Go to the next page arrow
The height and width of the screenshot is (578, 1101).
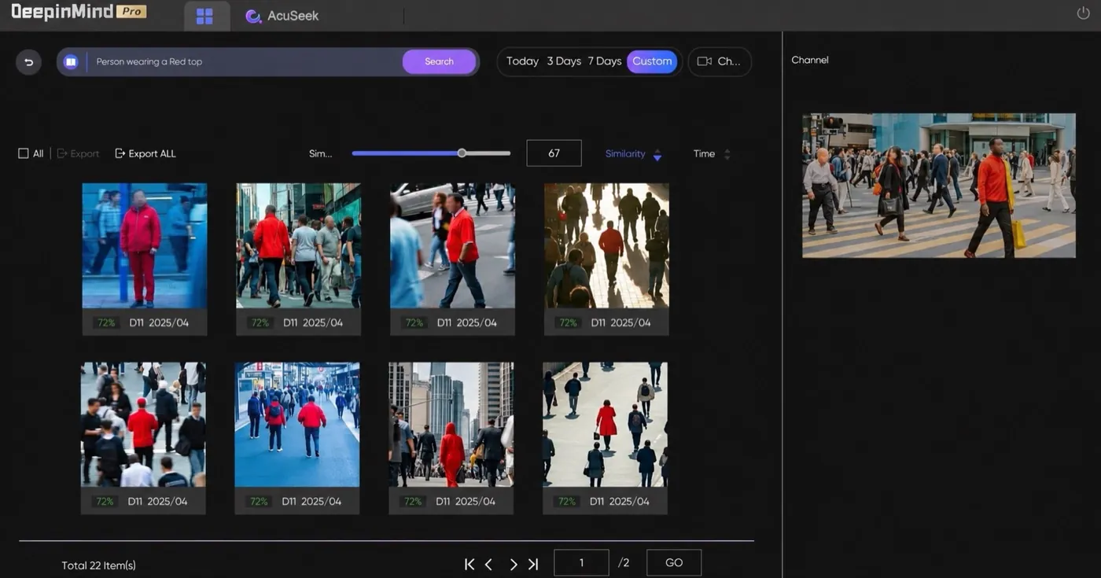(x=513, y=564)
